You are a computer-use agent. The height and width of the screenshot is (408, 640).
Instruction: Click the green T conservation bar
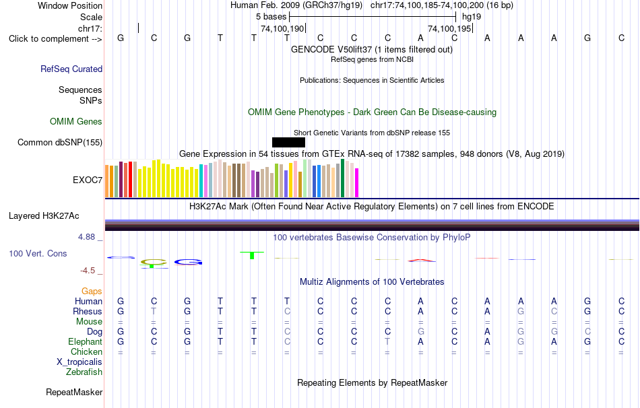(x=252, y=255)
